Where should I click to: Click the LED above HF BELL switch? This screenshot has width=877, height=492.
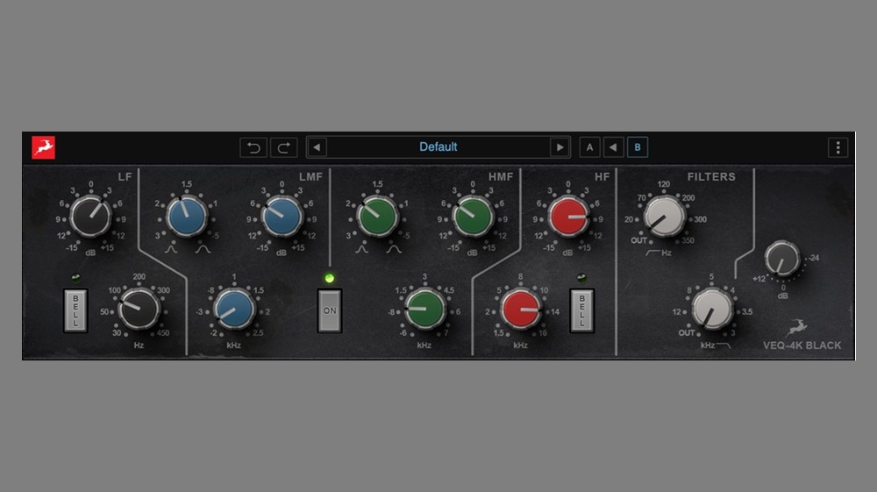pos(581,278)
